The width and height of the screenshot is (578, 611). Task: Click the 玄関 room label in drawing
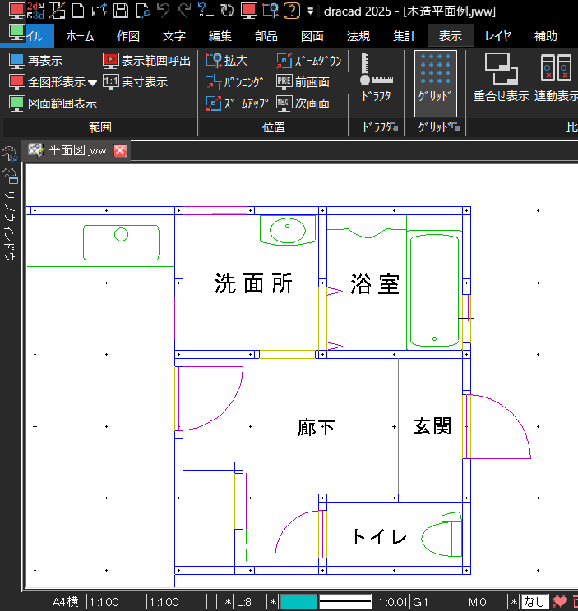tap(432, 426)
